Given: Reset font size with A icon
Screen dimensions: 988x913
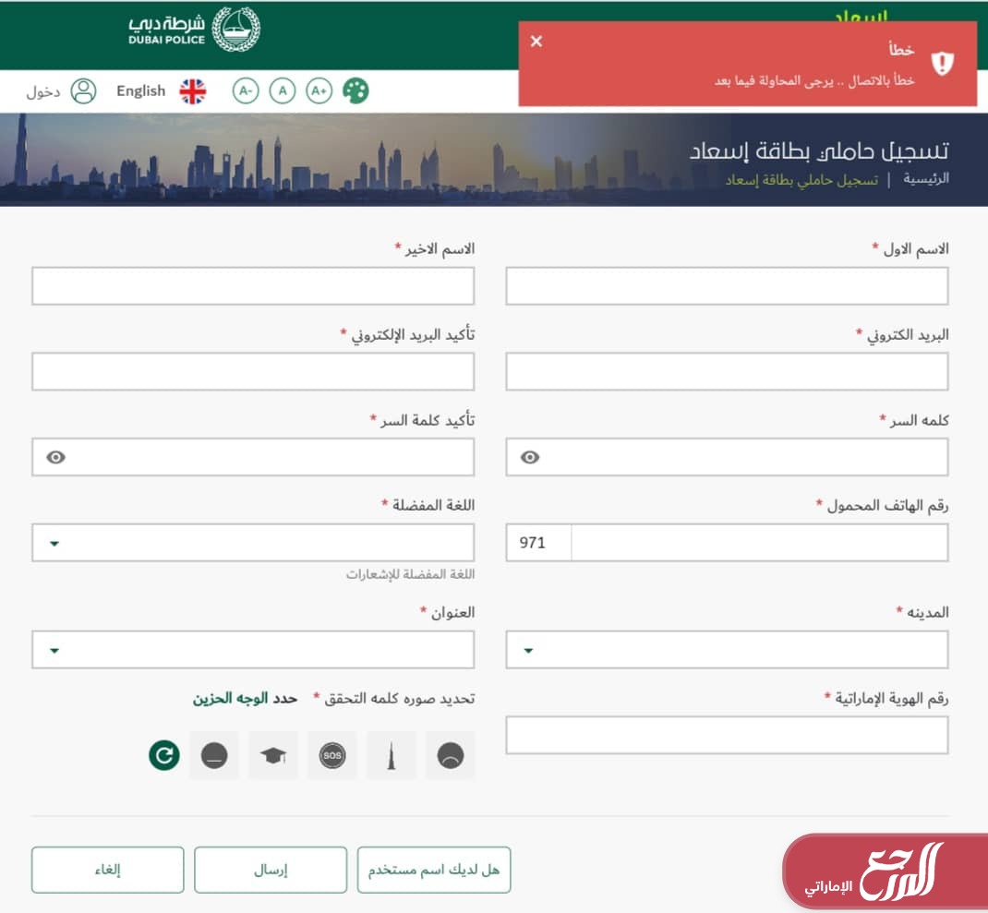Looking at the screenshot, I should coord(282,90).
